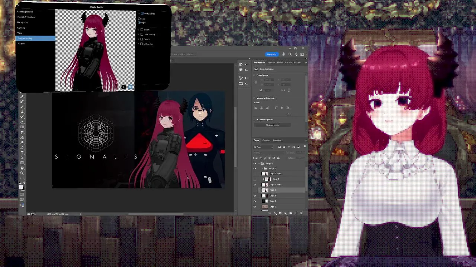Expand the Motion Blur options arrow

138,44
